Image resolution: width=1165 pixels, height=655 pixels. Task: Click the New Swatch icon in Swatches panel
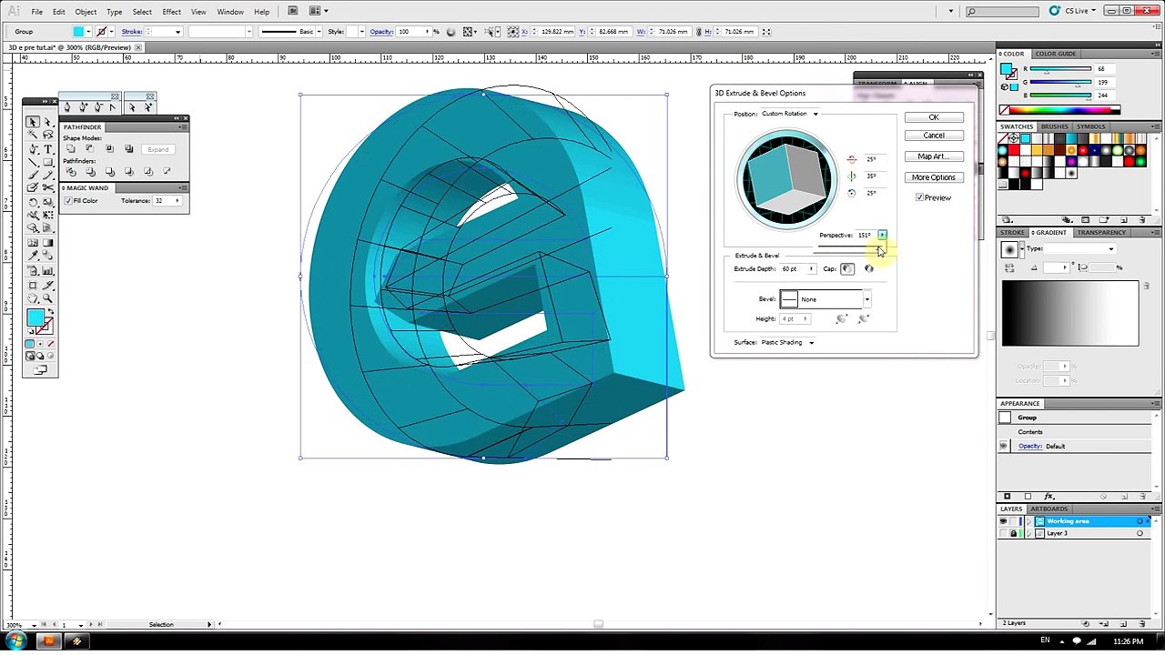pos(1124,220)
